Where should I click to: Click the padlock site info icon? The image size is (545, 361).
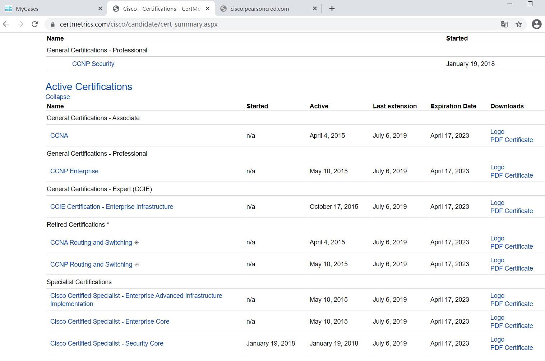[x=52, y=24]
